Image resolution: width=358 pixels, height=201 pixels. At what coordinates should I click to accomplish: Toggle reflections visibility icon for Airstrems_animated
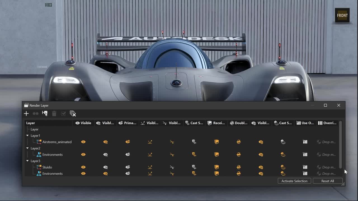tap(150, 142)
